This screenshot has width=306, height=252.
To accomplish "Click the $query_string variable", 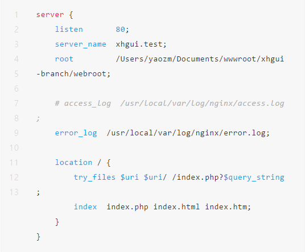I will click(254, 177).
